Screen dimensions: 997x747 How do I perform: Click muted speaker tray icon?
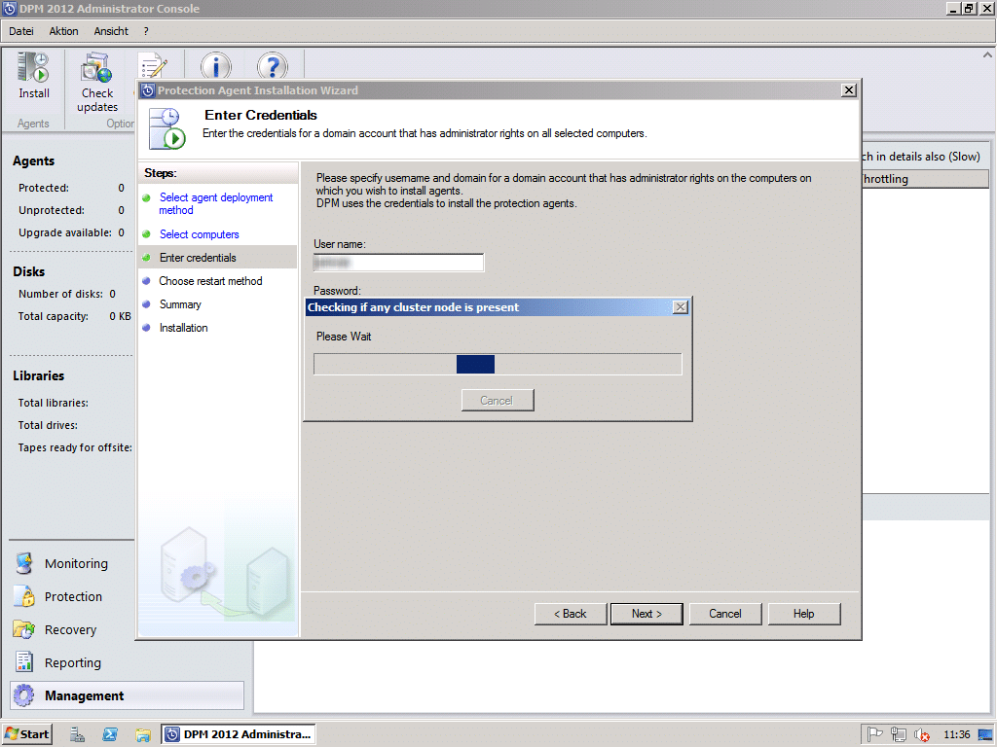click(x=921, y=735)
